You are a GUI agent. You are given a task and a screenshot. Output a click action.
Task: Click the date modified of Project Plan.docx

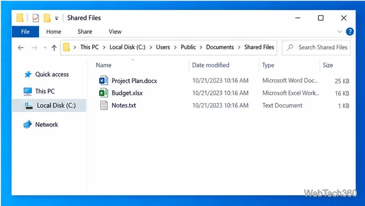[x=220, y=81]
